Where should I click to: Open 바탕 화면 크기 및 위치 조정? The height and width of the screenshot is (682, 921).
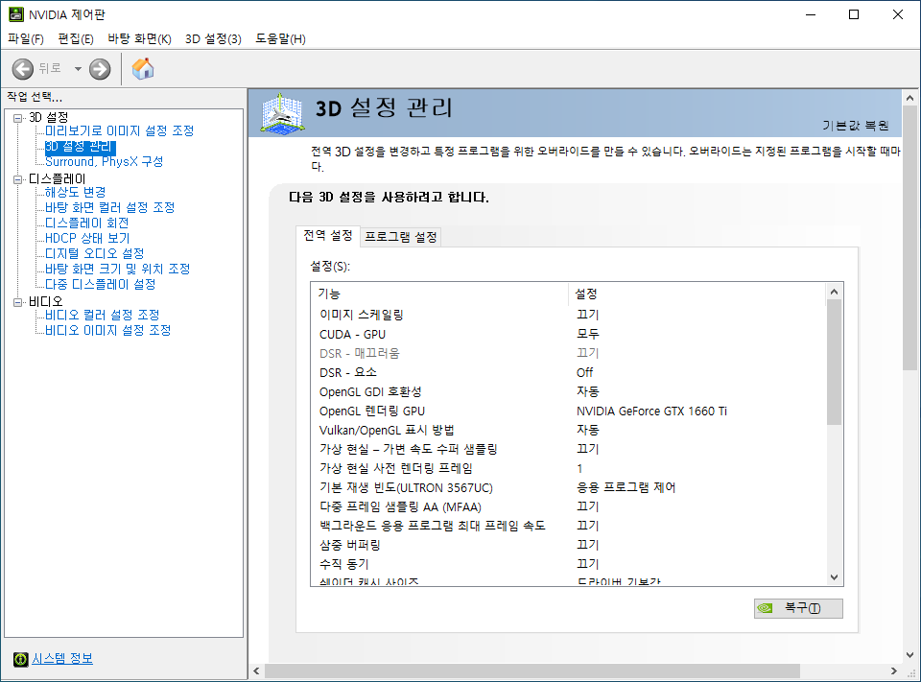(x=117, y=269)
